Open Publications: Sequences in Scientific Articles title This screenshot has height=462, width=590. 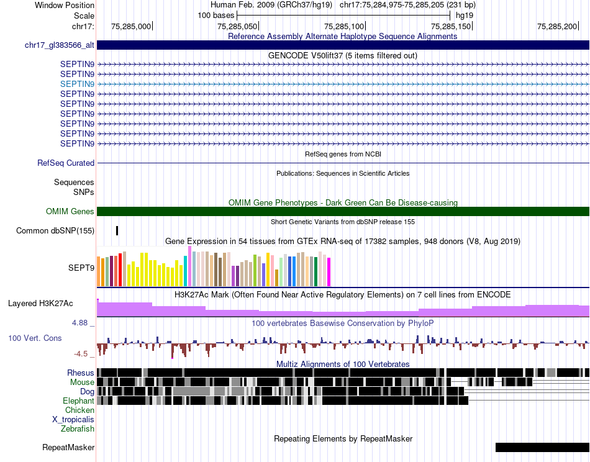[x=343, y=173]
